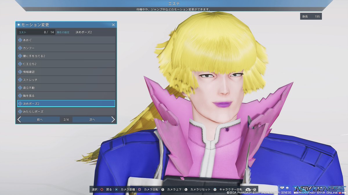This screenshot has width=348, height=195.
Task: Pick the ストレッチ motion
Action: point(66,80)
